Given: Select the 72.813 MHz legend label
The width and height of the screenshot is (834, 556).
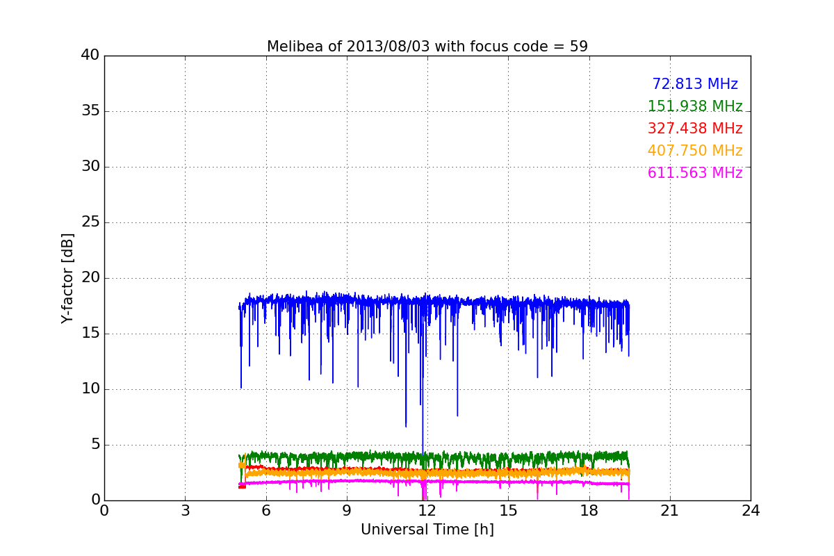Looking at the screenshot, I should point(695,84).
